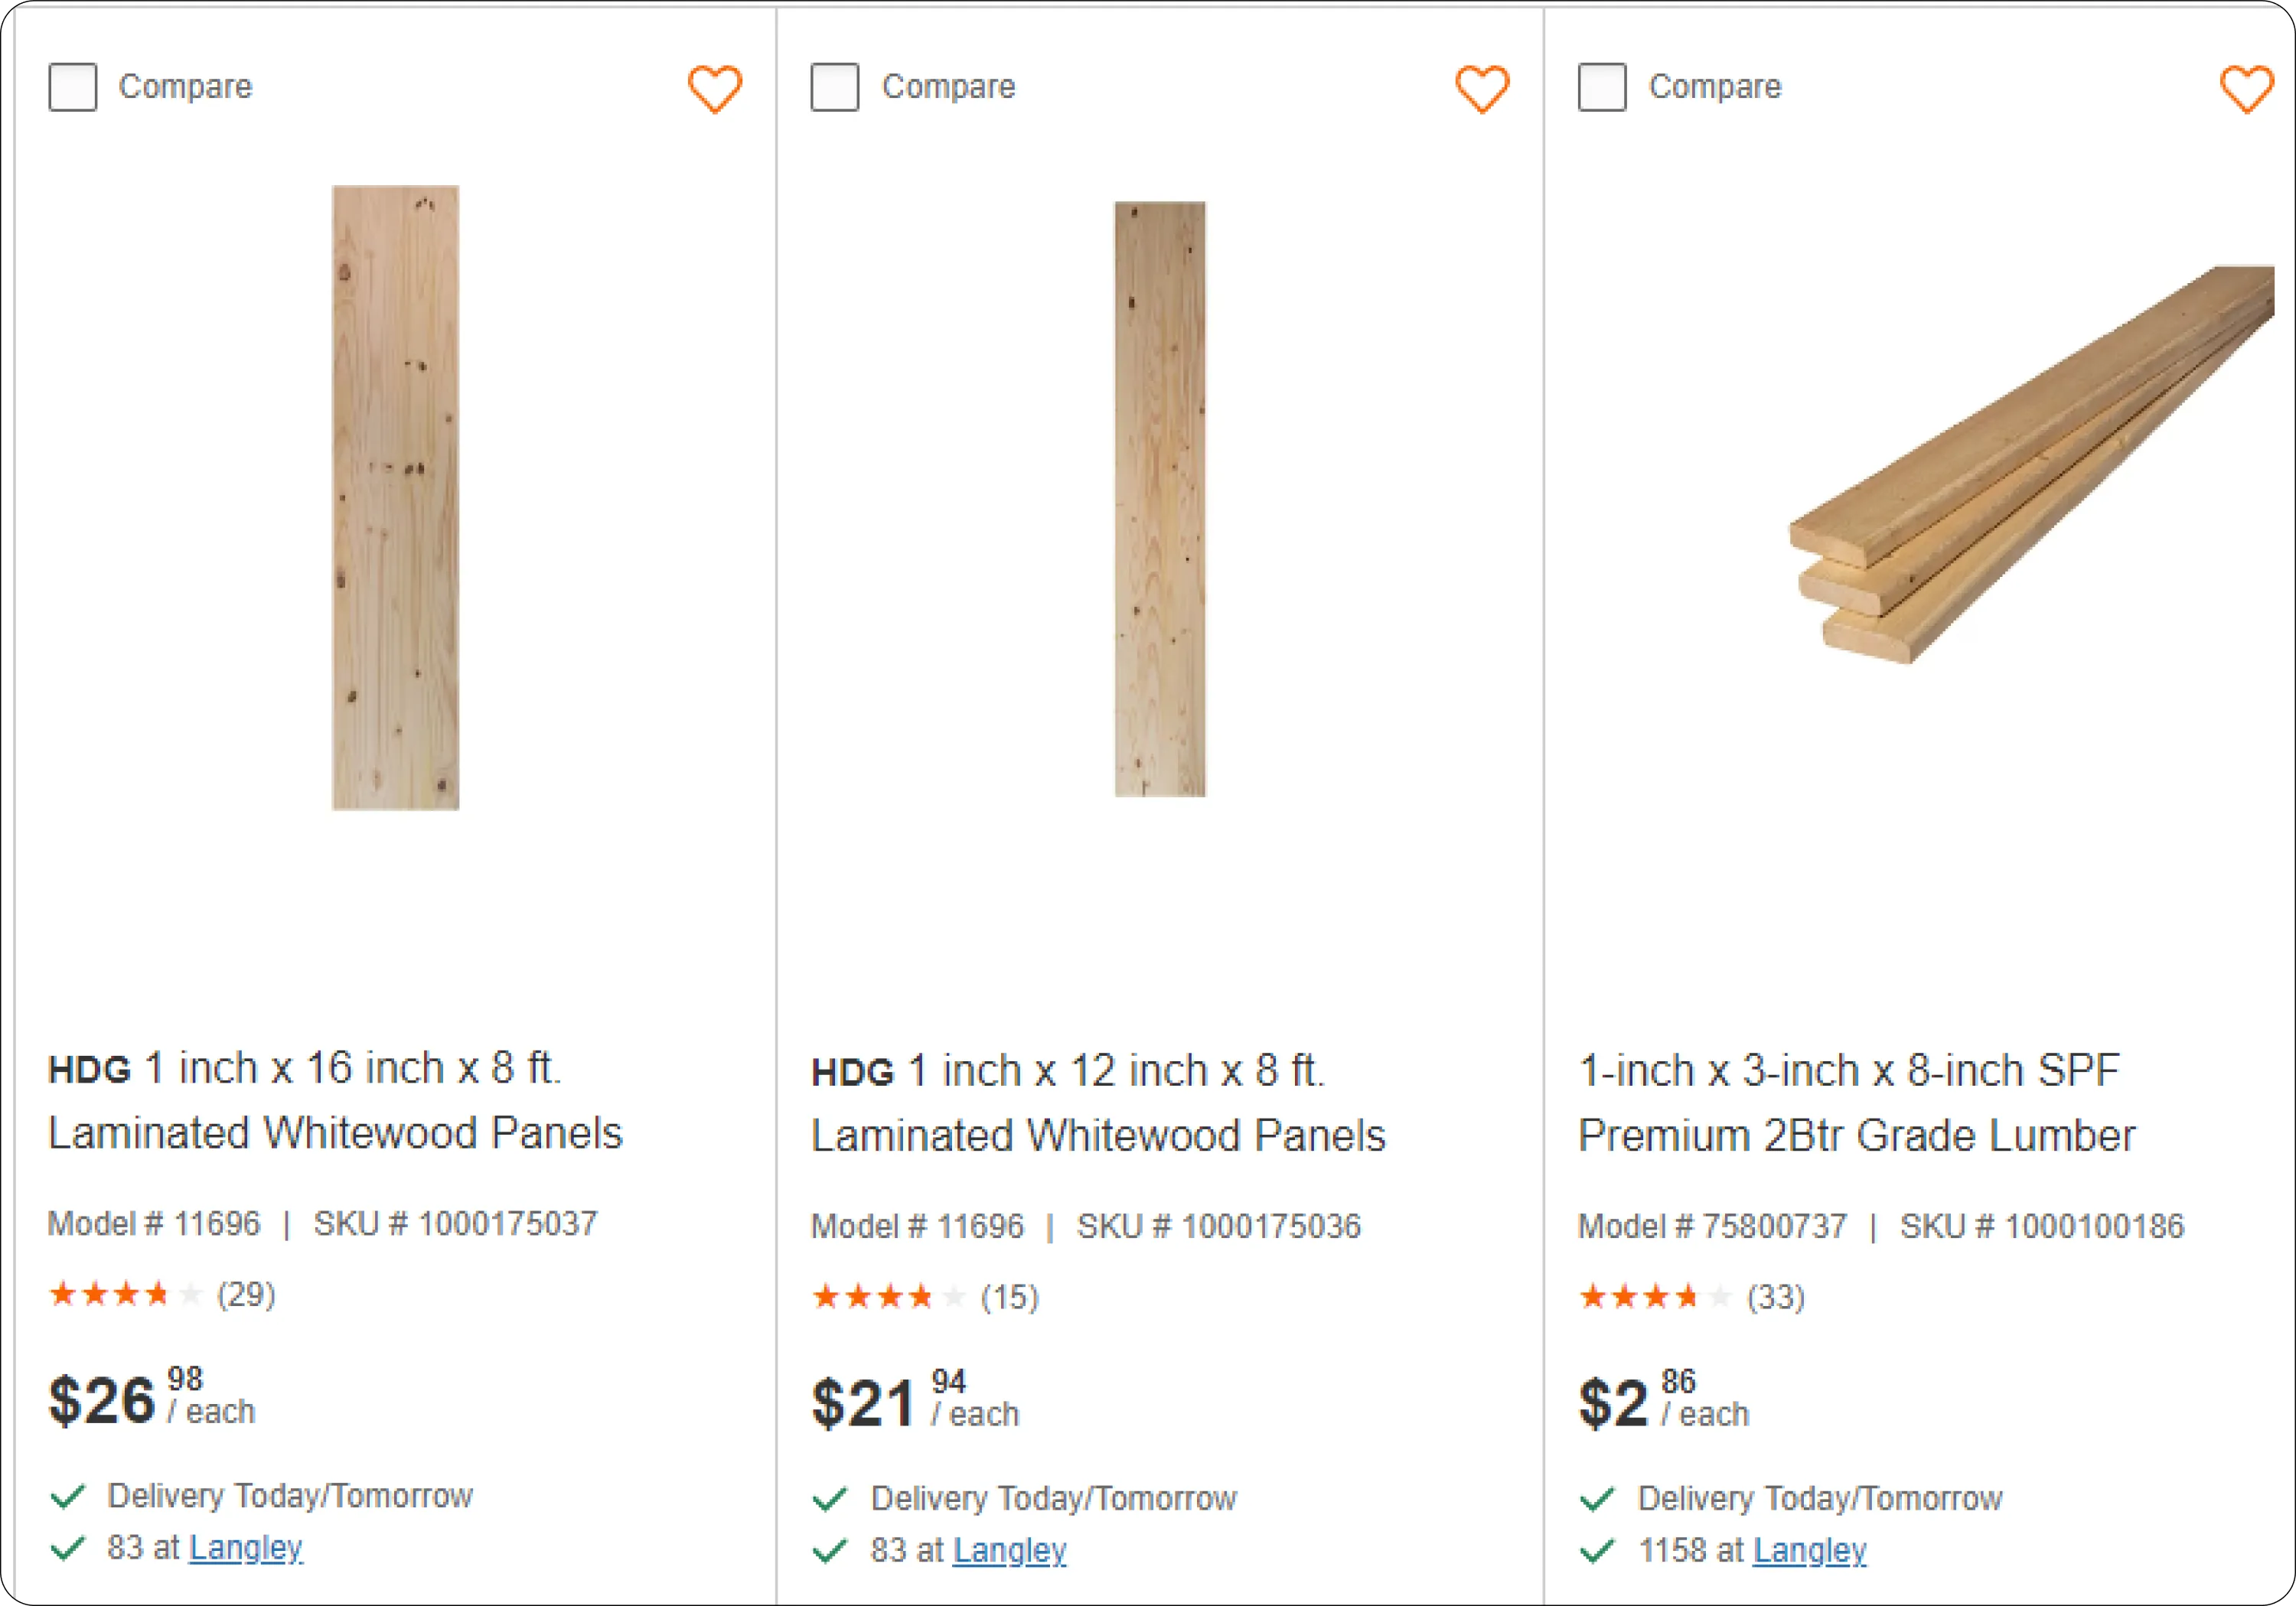The height and width of the screenshot is (1606, 2296).
Task: View the 12 inch Whitewood Panel product image
Action: [x=1160, y=499]
